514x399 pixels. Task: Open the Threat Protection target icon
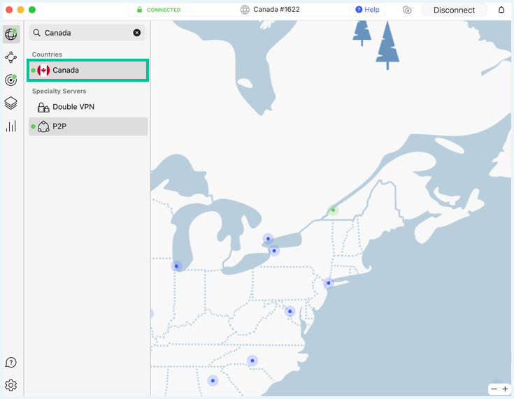click(10, 80)
